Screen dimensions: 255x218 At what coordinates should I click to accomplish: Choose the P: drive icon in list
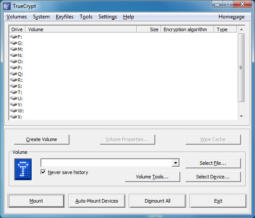[14, 67]
